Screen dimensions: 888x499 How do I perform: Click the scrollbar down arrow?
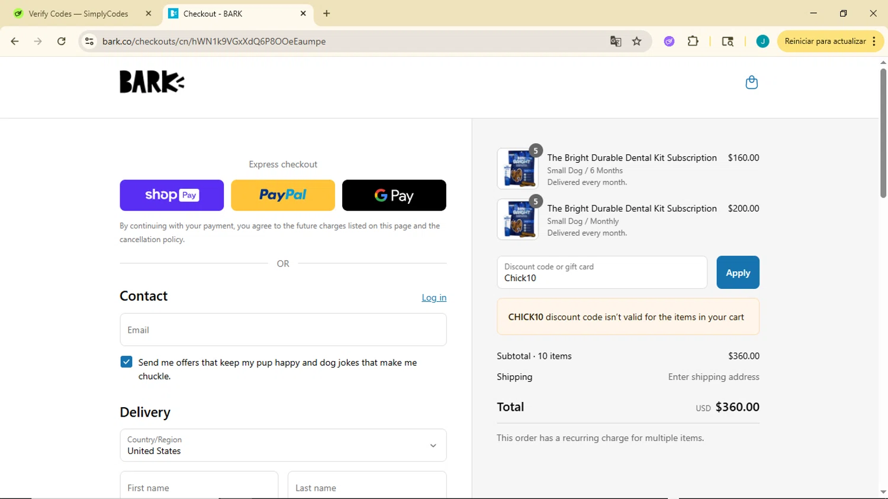(x=883, y=492)
